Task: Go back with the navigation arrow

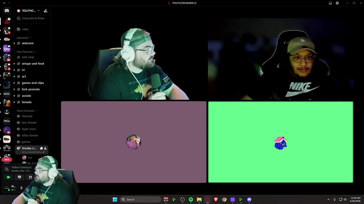Action: click(x=4, y=3)
